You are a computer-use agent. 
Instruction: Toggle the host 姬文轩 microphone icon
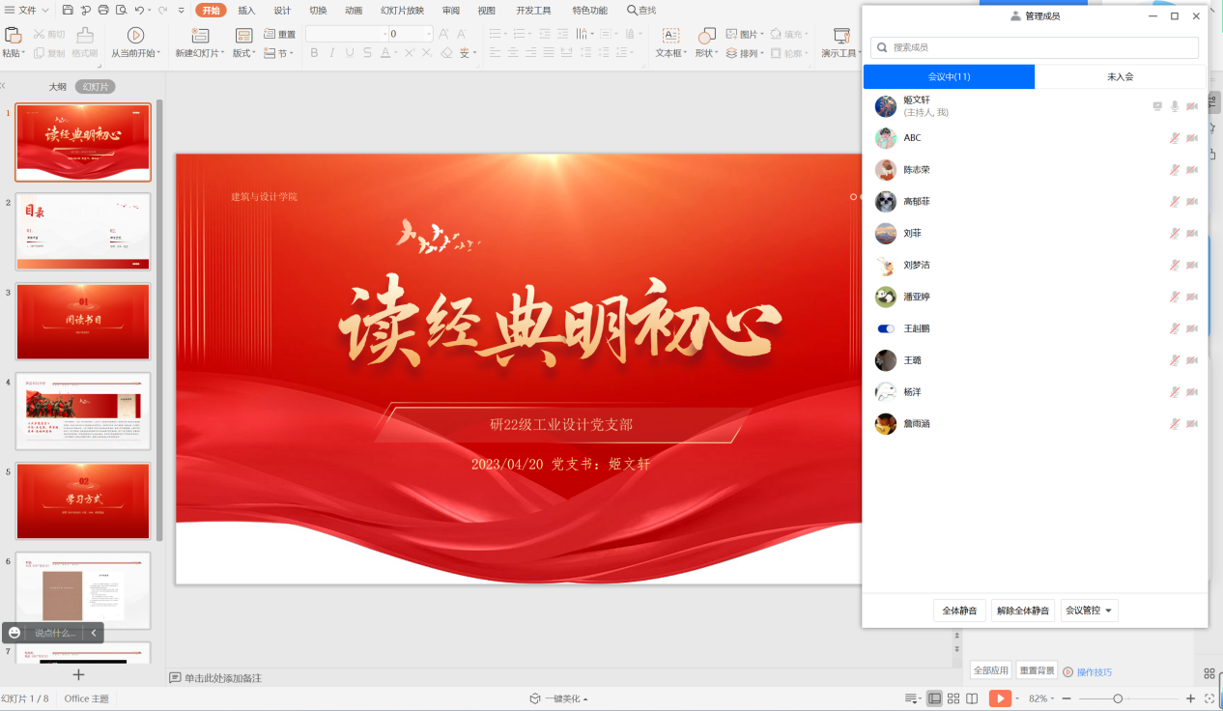click(1175, 106)
